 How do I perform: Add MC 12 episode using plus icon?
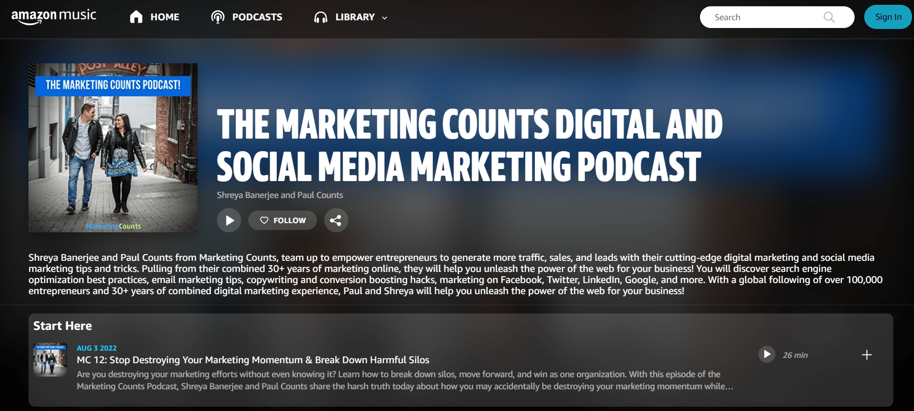coord(867,355)
